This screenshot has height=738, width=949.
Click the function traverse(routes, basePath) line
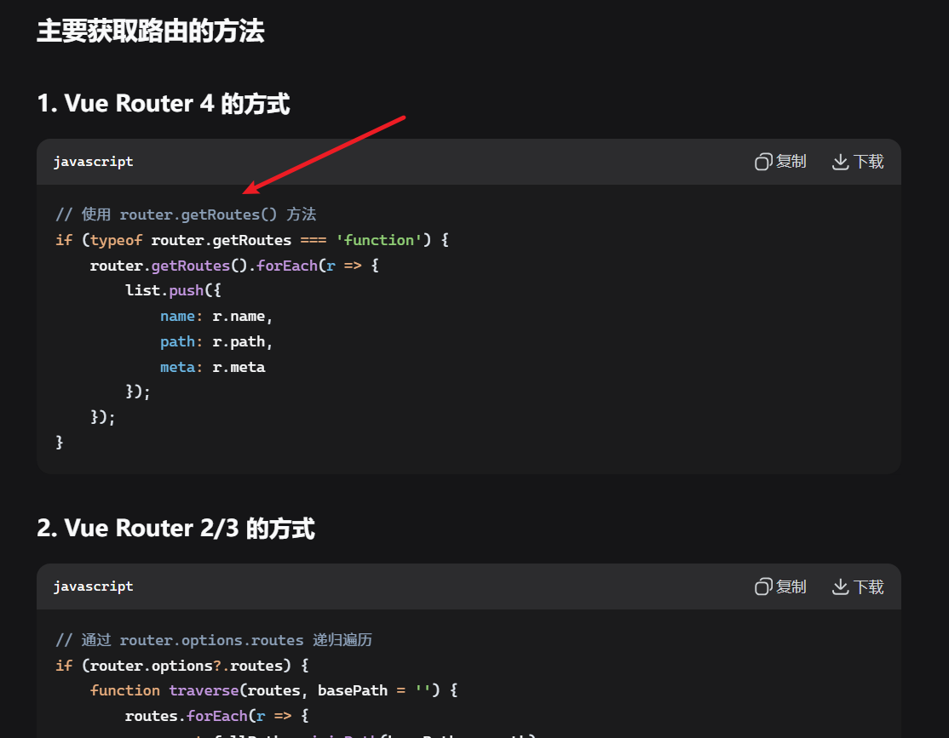point(273,690)
